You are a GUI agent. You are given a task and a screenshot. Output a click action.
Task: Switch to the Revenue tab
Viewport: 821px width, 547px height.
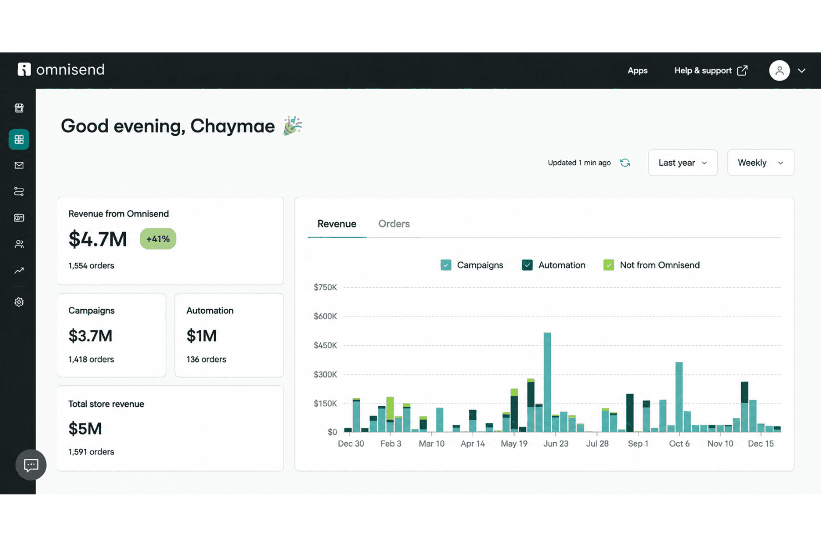tap(337, 224)
